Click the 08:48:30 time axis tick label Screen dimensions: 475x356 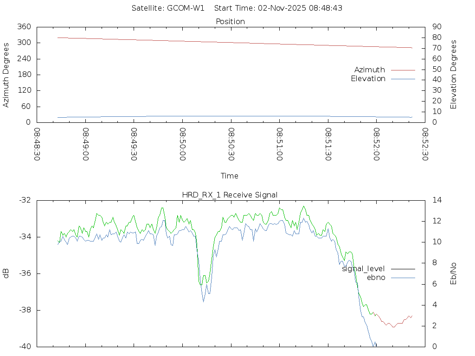[x=38, y=144]
